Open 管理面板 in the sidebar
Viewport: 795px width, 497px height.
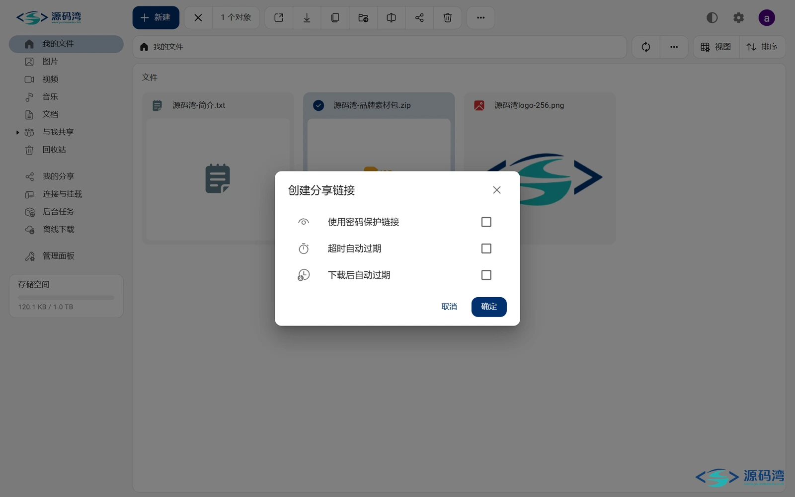66,256
